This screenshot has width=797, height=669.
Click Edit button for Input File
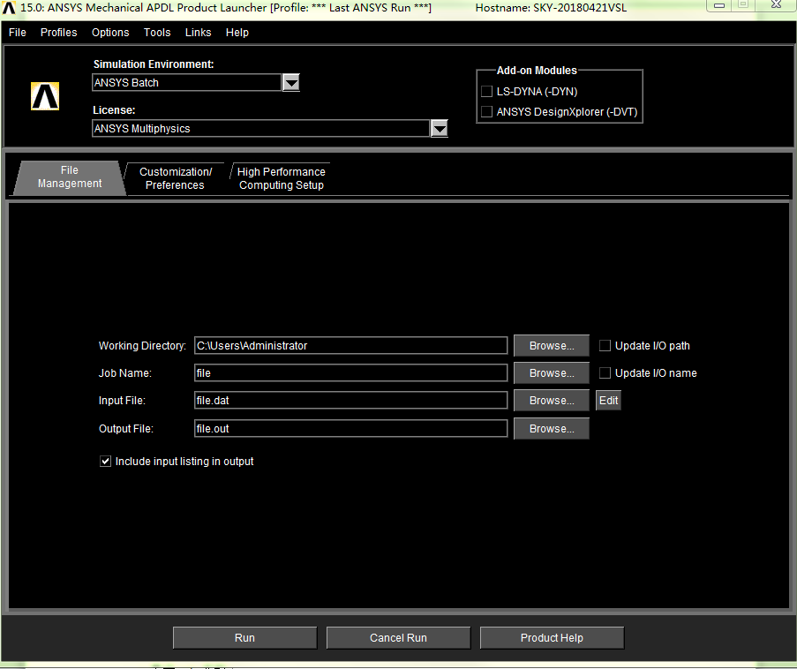pyautogui.click(x=608, y=401)
